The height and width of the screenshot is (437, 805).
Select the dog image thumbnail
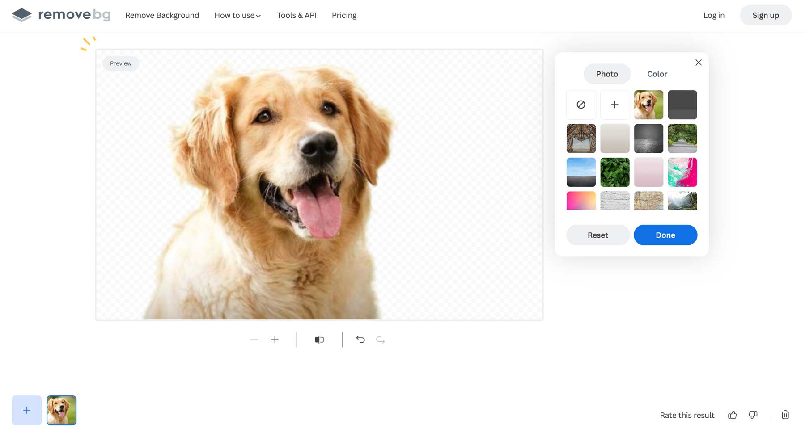(61, 410)
